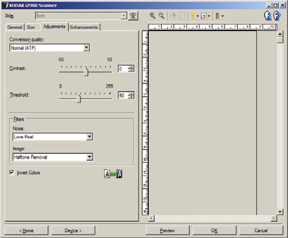Click the black-white invert preview icon

click(113, 174)
